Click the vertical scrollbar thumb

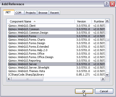[x=107, y=40]
